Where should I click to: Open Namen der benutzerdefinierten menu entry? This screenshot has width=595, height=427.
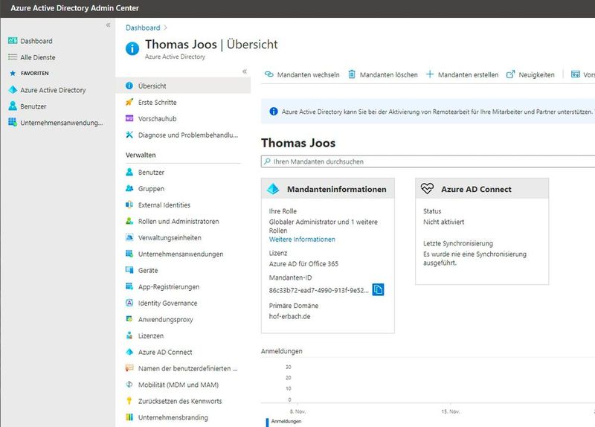click(x=183, y=368)
